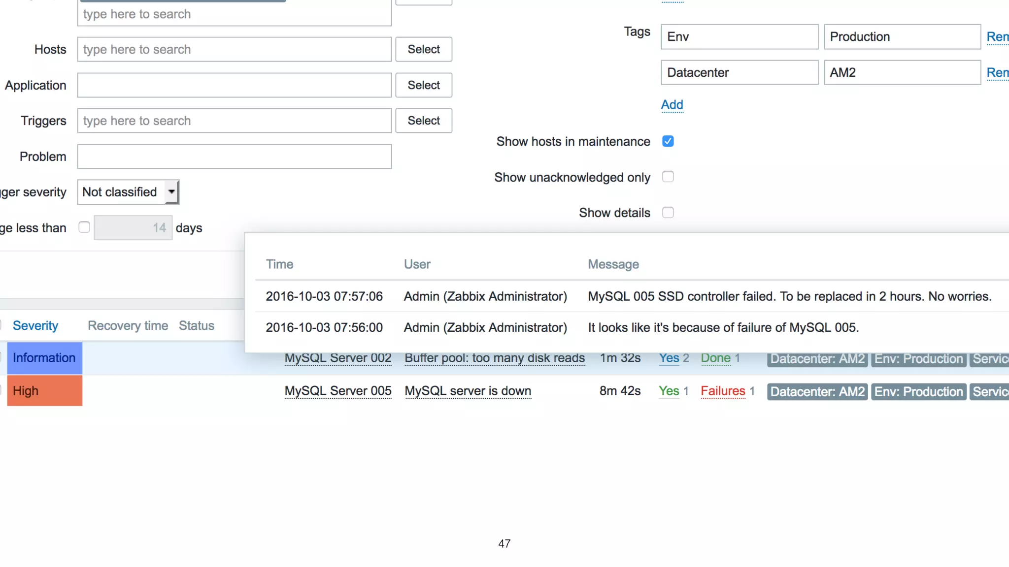Click Select button next to Triggers field
The image size is (1009, 567).
point(423,121)
